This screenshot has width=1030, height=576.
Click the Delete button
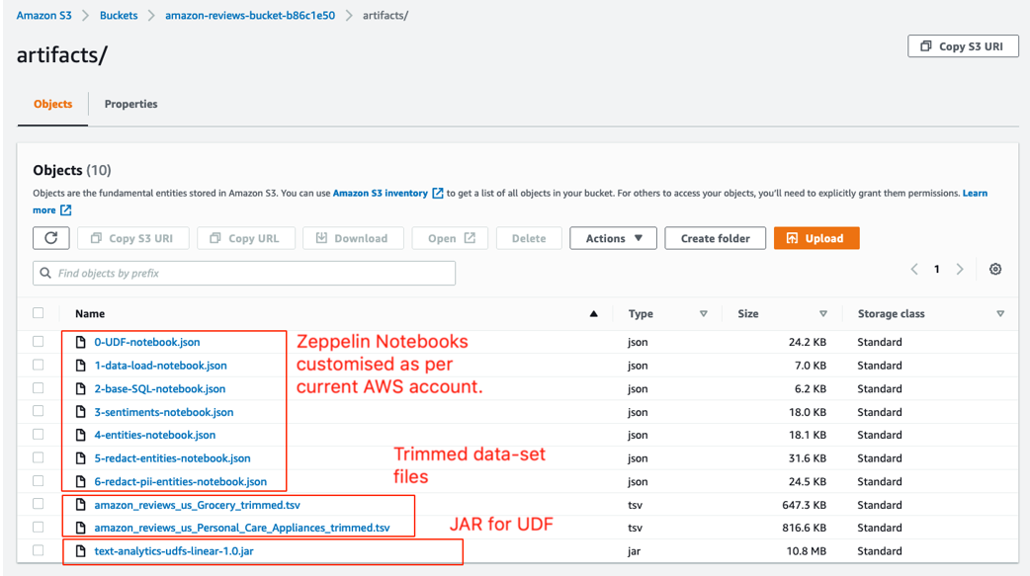tap(529, 238)
